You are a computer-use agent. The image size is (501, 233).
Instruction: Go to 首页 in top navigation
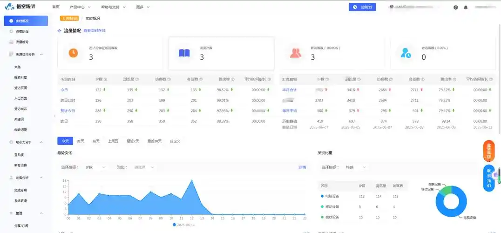coord(55,7)
